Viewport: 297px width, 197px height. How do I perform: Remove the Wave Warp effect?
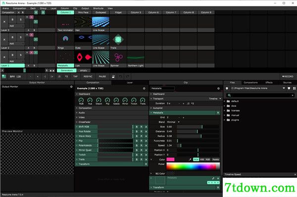click(x=146, y=136)
